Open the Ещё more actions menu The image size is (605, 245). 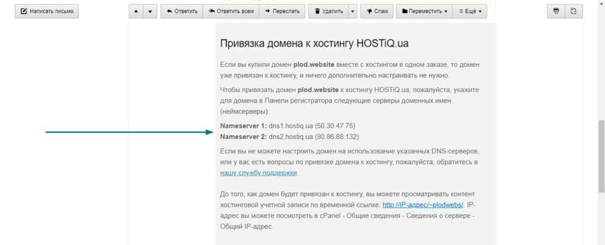[470, 11]
